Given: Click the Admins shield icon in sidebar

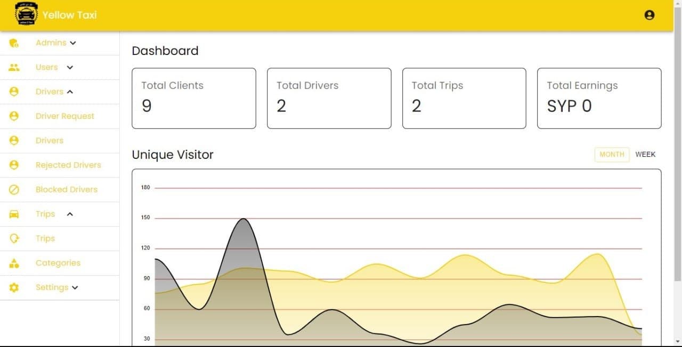Looking at the screenshot, I should (x=14, y=43).
